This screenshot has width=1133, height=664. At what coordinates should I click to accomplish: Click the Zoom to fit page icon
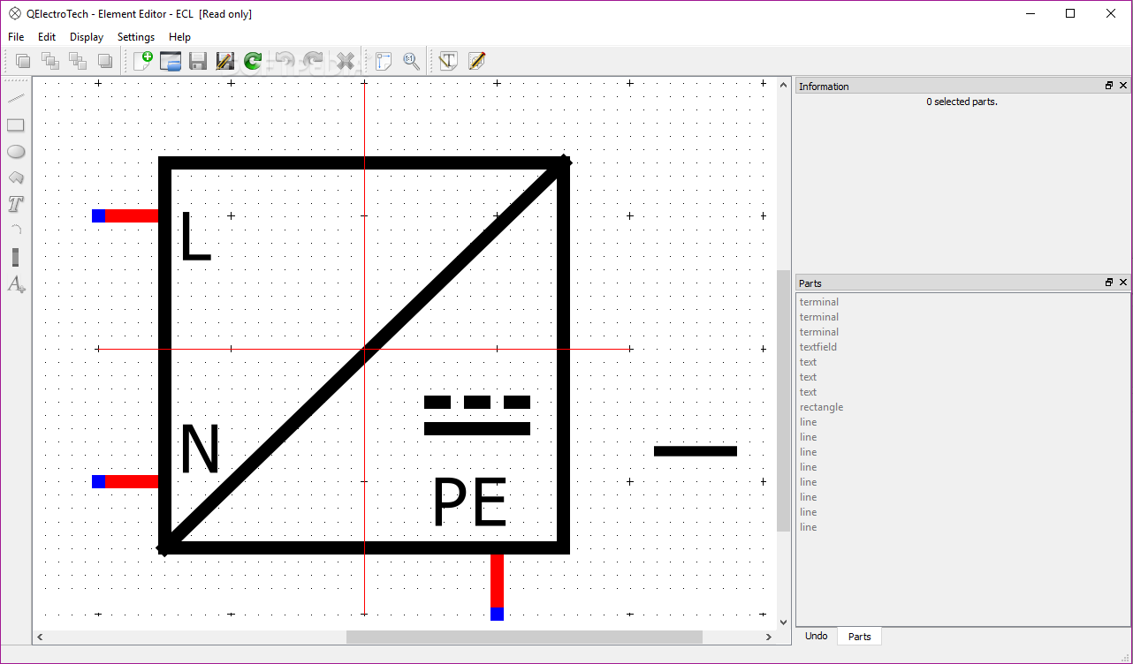(x=384, y=61)
